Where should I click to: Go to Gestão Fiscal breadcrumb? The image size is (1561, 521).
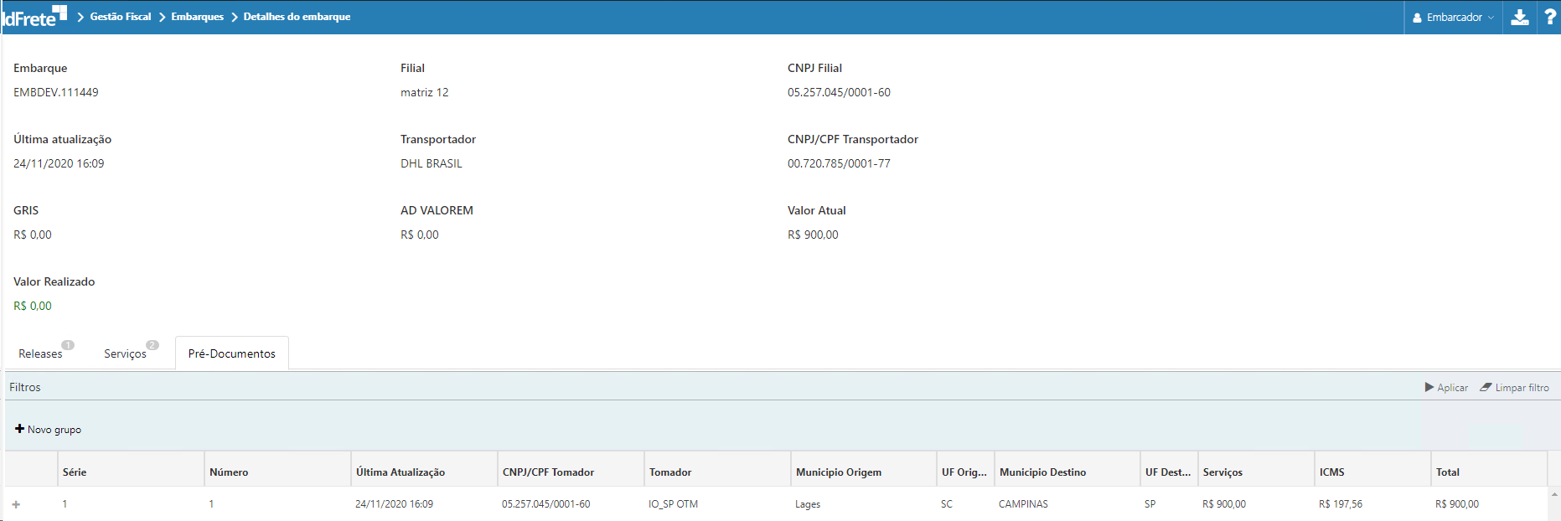(x=121, y=17)
